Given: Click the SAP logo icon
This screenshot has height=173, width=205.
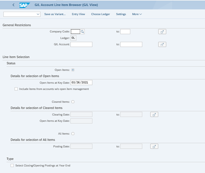Looking at the screenshot, I should tap(25, 5).
